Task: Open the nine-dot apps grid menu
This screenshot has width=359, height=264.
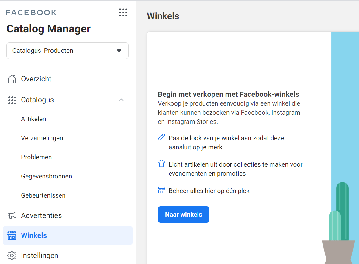Action: 123,12
